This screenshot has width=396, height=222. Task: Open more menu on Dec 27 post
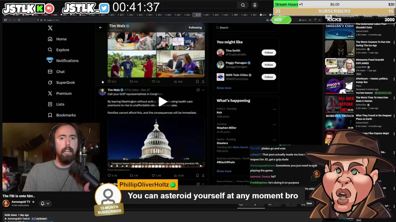pyautogui.click(x=203, y=90)
